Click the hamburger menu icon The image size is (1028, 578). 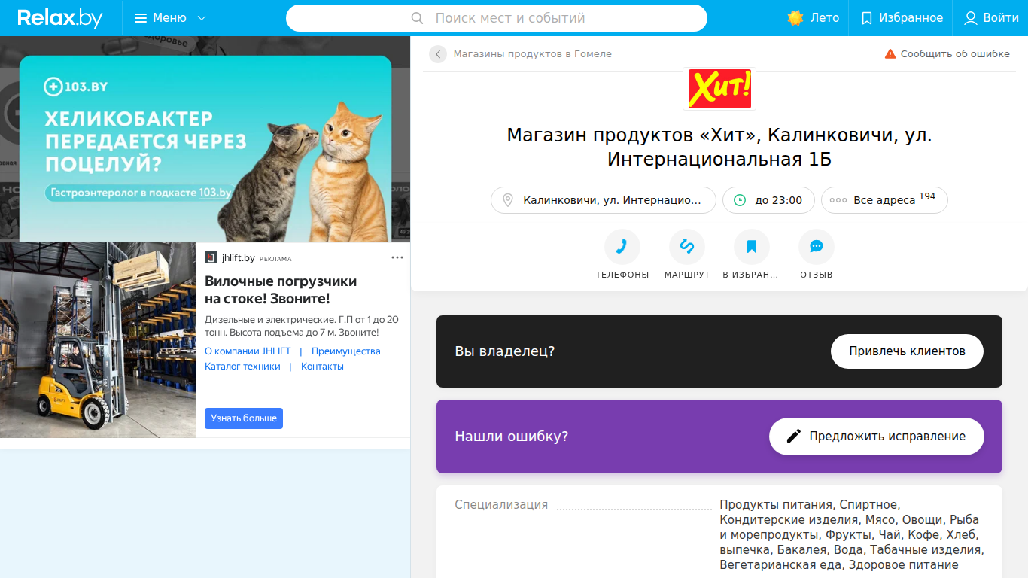[141, 18]
